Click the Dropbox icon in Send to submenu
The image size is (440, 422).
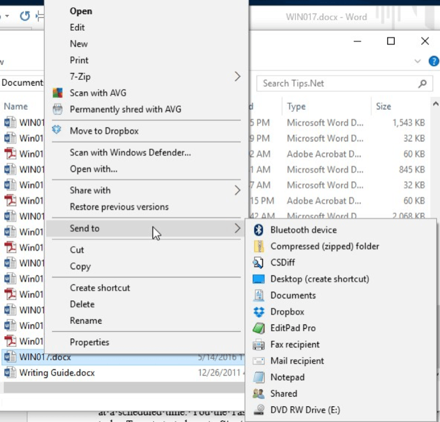point(258,312)
